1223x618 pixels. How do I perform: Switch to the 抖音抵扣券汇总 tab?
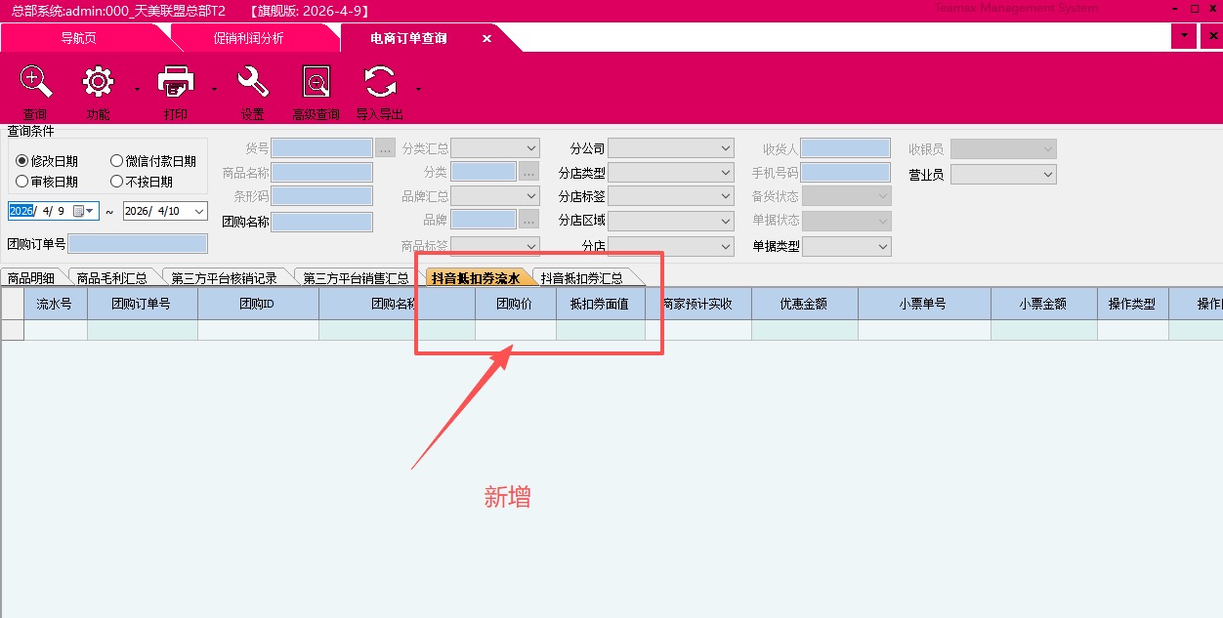(582, 278)
